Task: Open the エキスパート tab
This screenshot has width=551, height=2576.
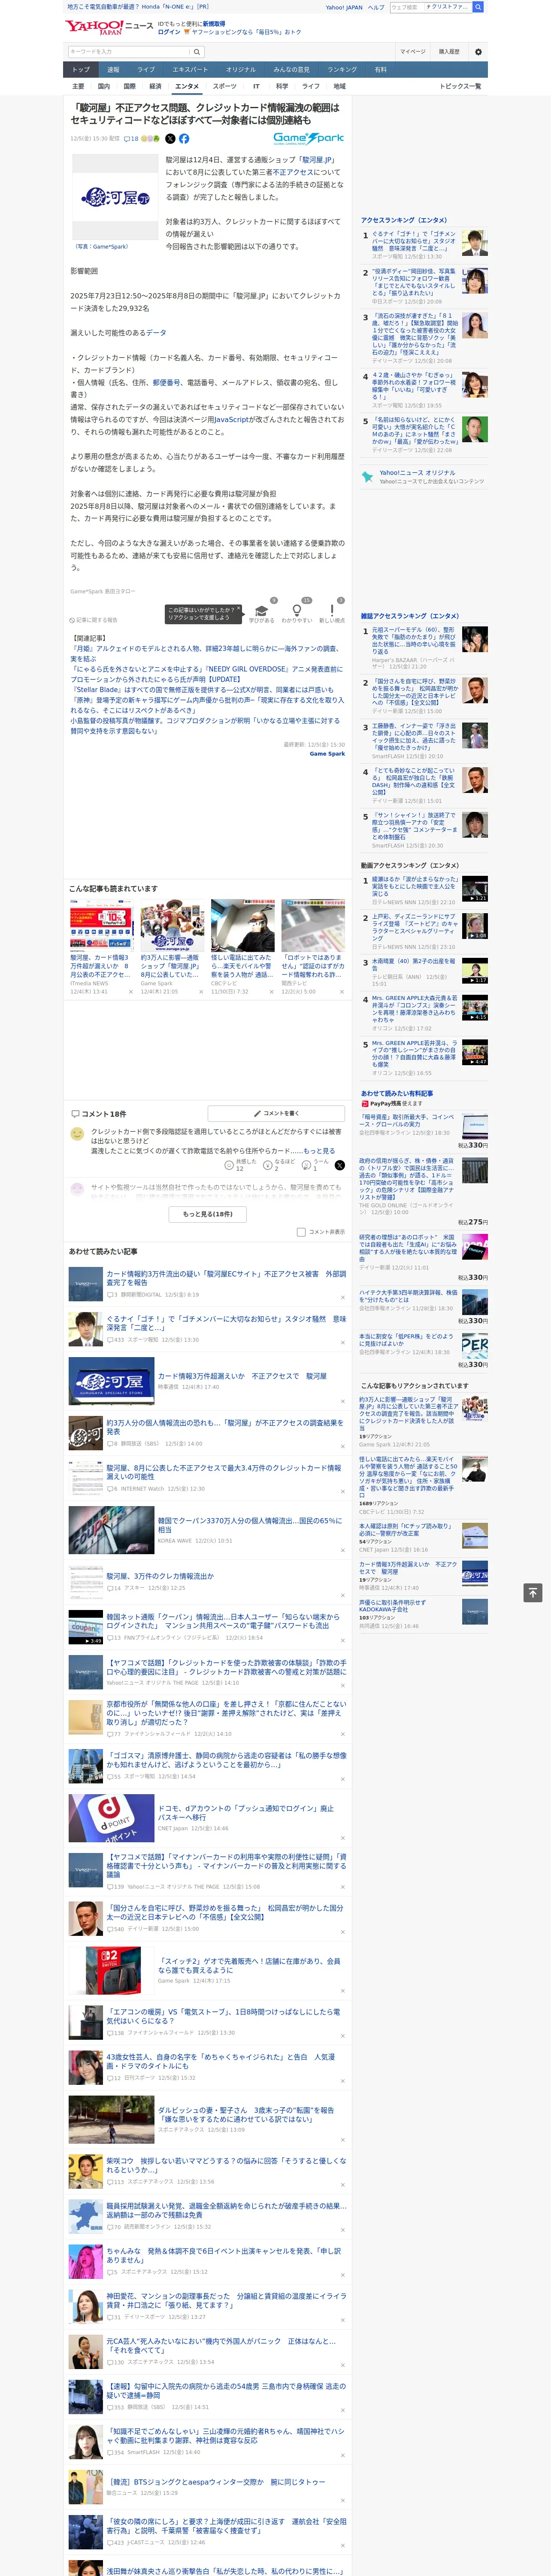Action: pyautogui.click(x=190, y=70)
